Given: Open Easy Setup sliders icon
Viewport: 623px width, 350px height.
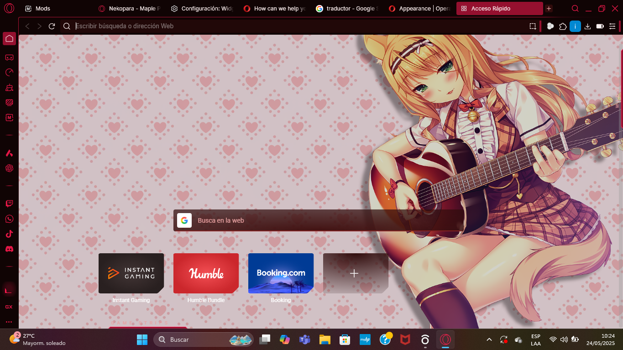Looking at the screenshot, I should coord(613,26).
